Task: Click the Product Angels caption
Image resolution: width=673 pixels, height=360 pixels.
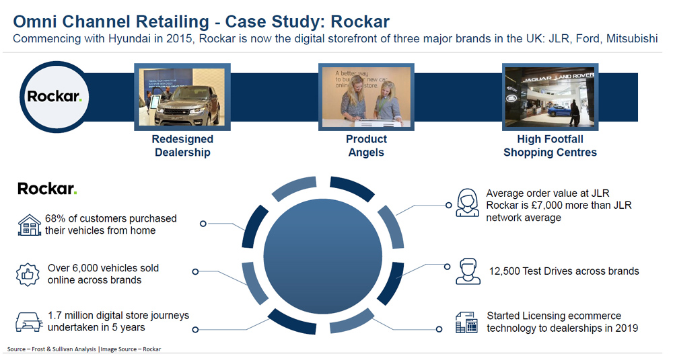Action: (366, 146)
